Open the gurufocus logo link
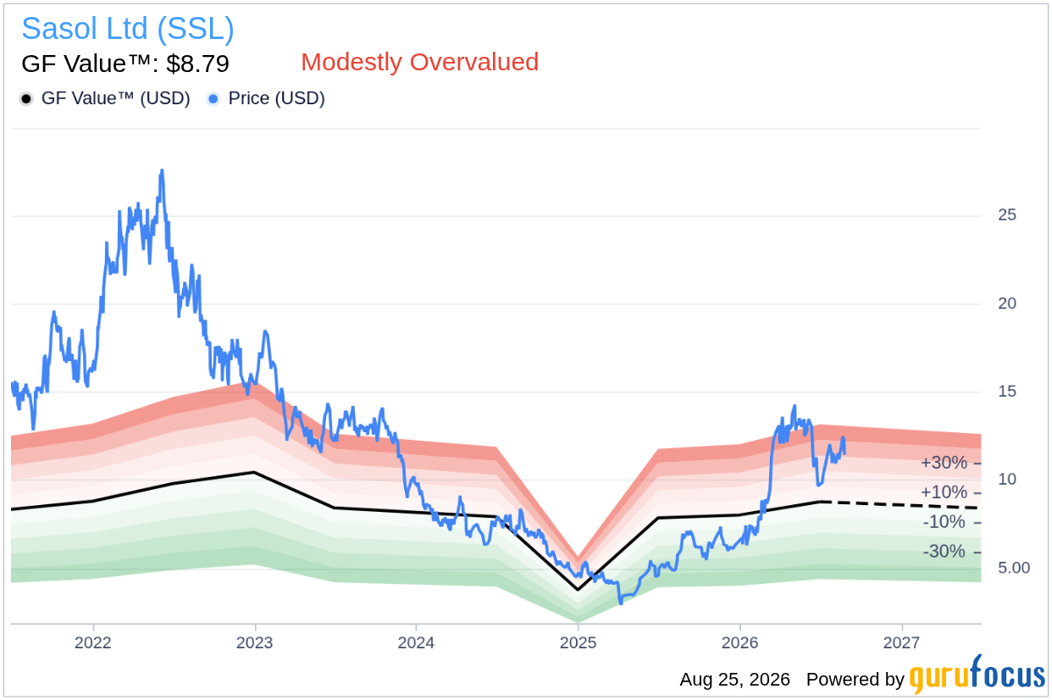1052x700 pixels. (977, 675)
